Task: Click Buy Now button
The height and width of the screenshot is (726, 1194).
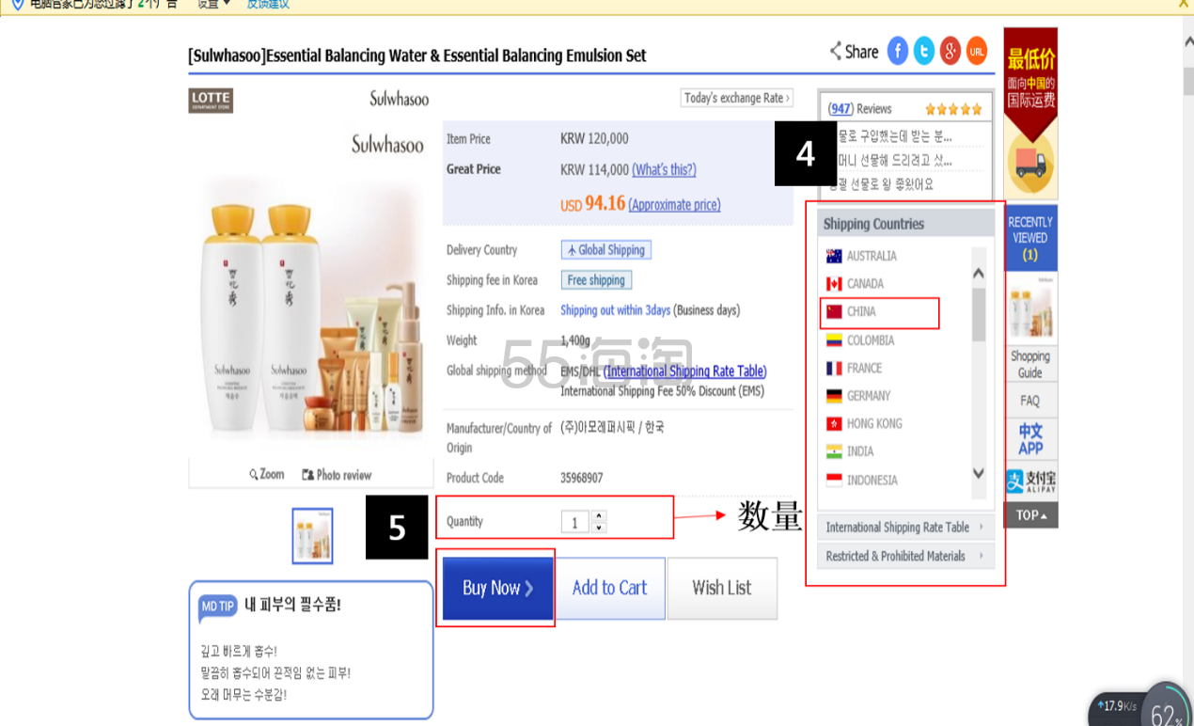Action: 498,588
